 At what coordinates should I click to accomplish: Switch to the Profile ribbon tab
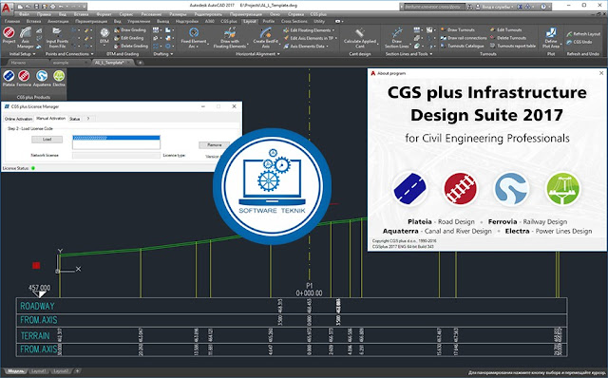point(268,21)
